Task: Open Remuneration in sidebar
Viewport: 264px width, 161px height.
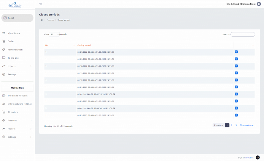Action: [x=15, y=50]
